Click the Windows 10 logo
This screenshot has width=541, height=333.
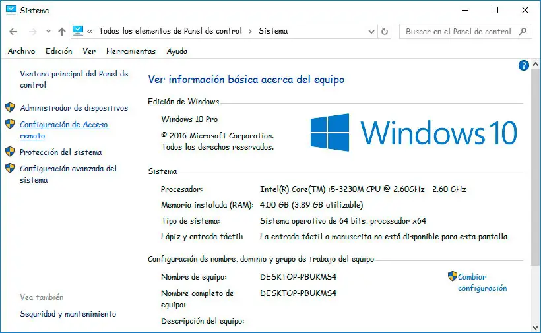(414, 133)
